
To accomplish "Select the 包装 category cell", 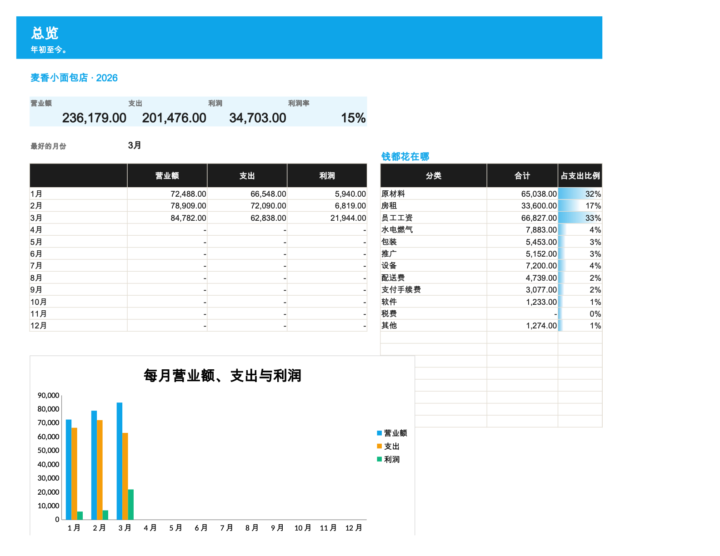I will point(434,242).
